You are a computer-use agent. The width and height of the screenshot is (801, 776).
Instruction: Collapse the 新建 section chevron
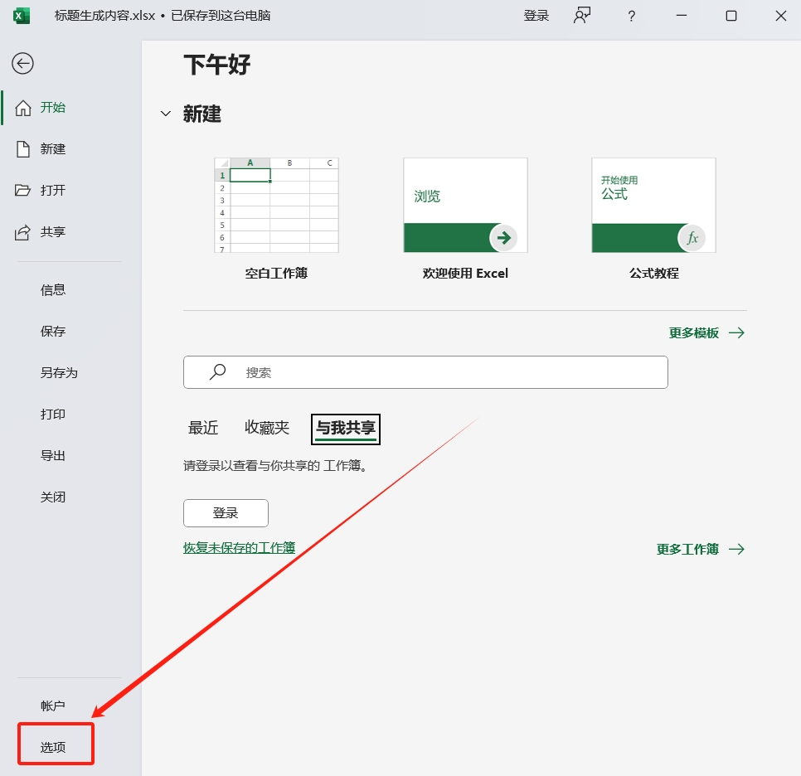click(x=166, y=114)
